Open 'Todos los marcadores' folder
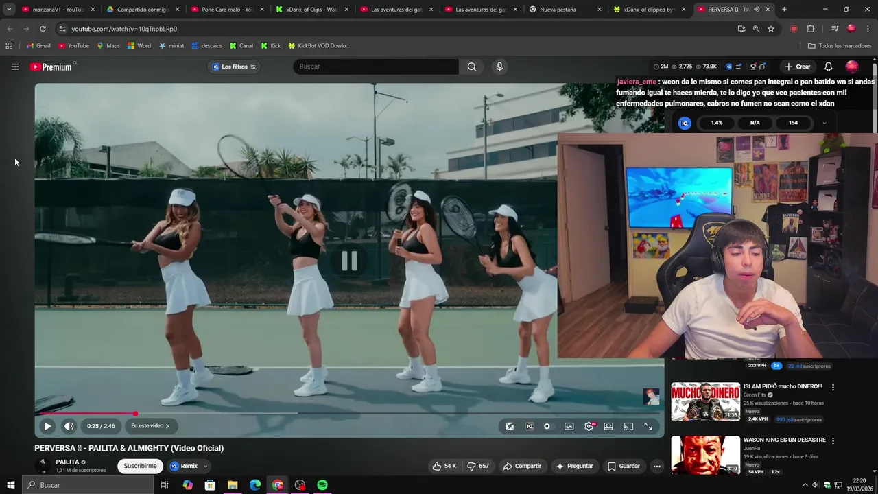This screenshot has height=494, width=878. 840,46
